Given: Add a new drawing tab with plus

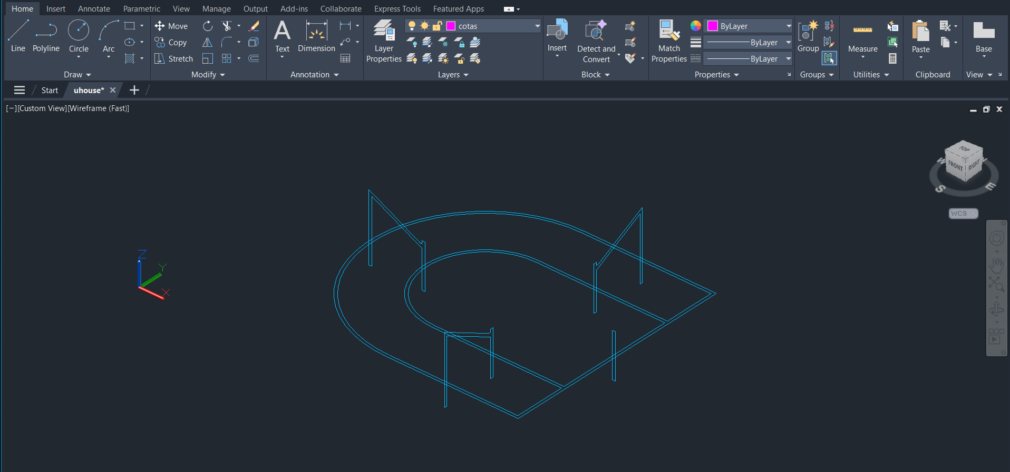Looking at the screenshot, I should (134, 91).
